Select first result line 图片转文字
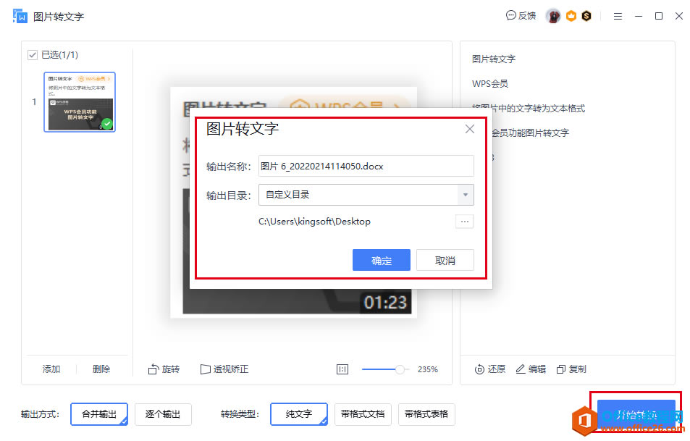690x441 pixels. (493, 59)
